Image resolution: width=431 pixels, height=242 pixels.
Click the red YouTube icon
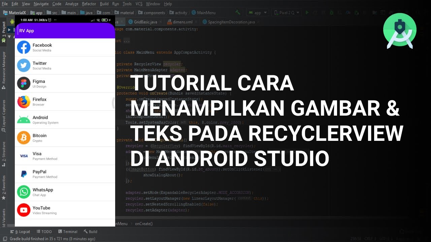(x=24, y=210)
